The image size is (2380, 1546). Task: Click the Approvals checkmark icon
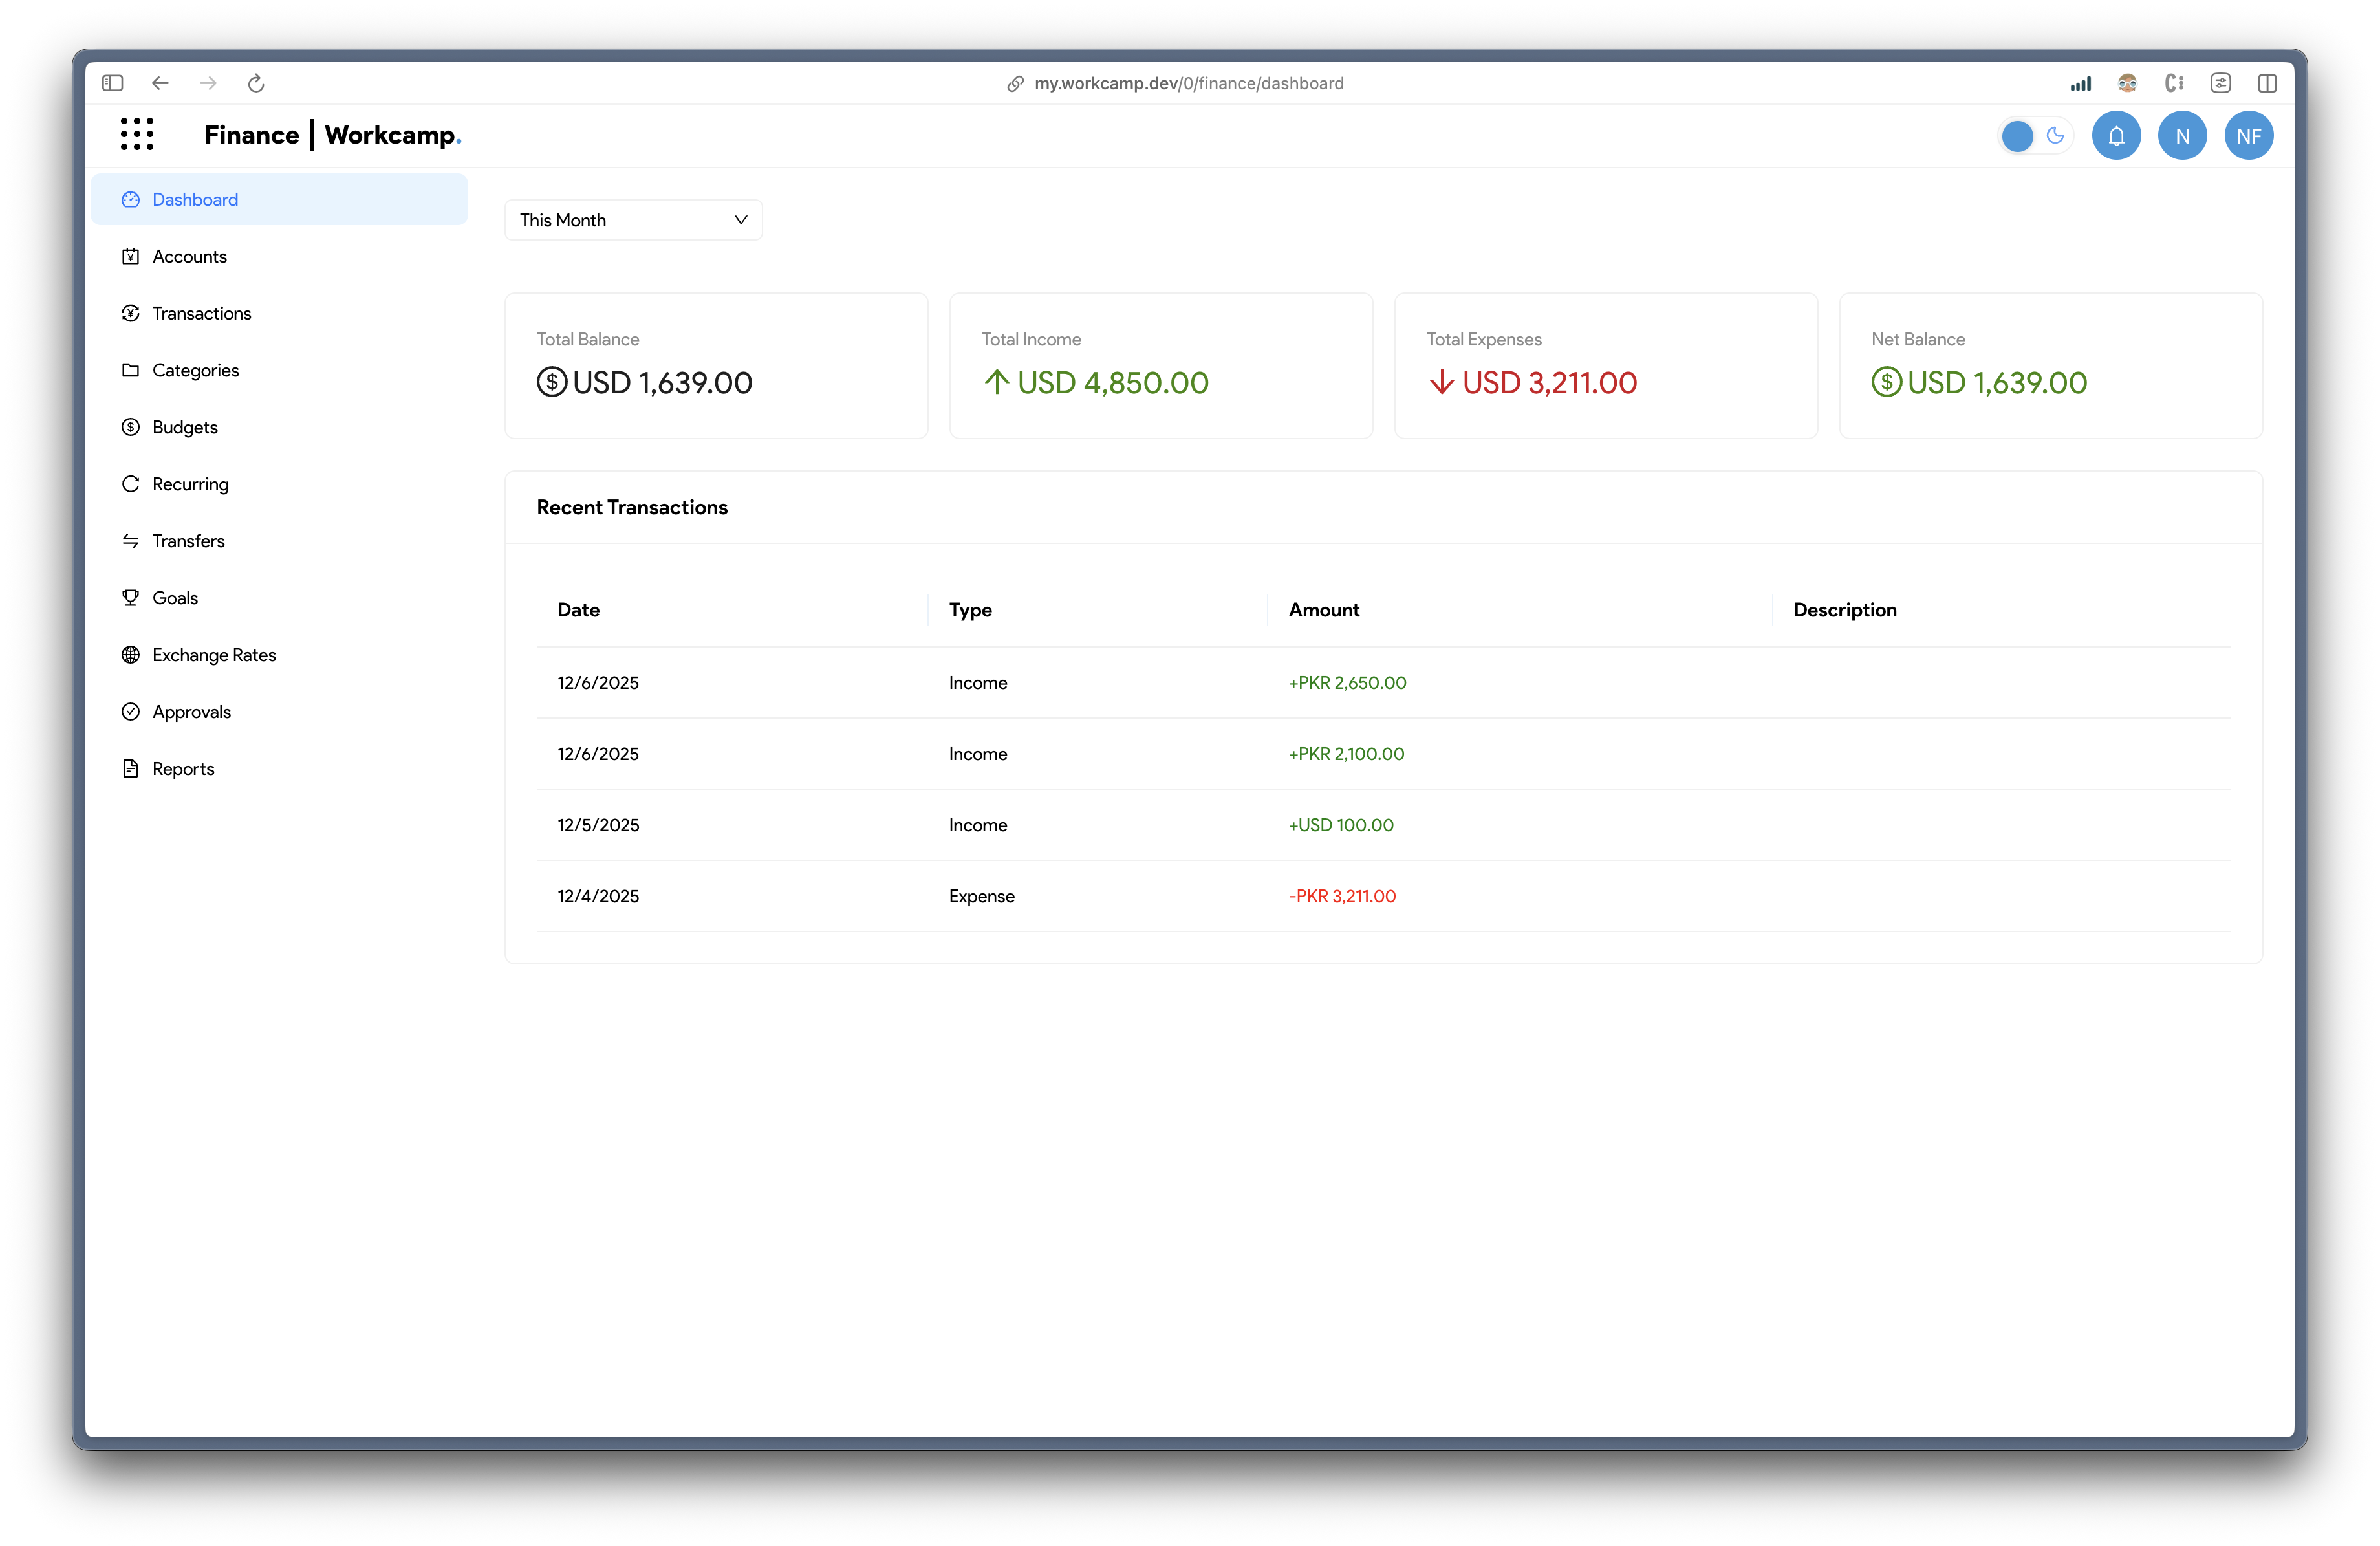(131, 711)
